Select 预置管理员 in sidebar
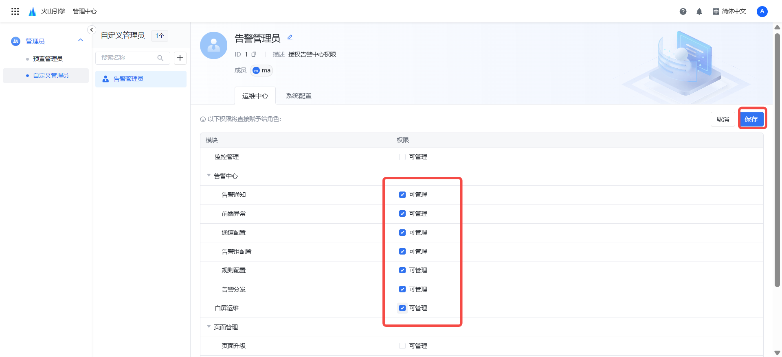 (48, 59)
